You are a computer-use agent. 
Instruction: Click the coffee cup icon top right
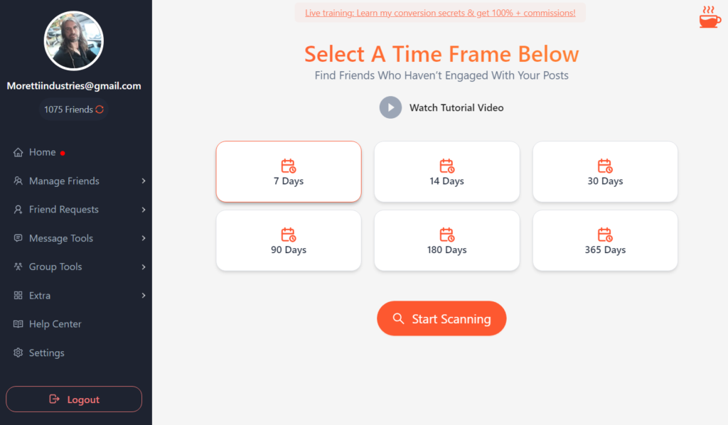pos(709,17)
